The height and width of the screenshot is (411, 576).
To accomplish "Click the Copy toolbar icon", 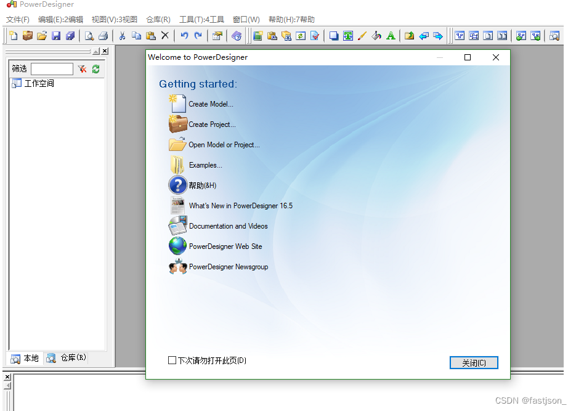I will pos(136,36).
